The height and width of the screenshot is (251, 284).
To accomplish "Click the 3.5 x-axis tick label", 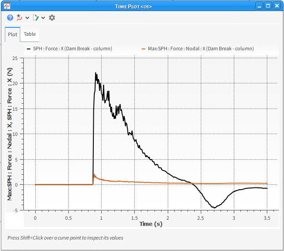I will 267,218.
